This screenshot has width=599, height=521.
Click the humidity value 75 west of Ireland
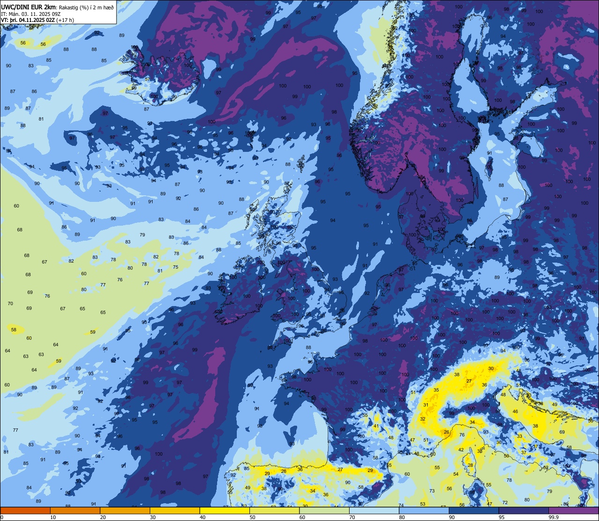175,267
